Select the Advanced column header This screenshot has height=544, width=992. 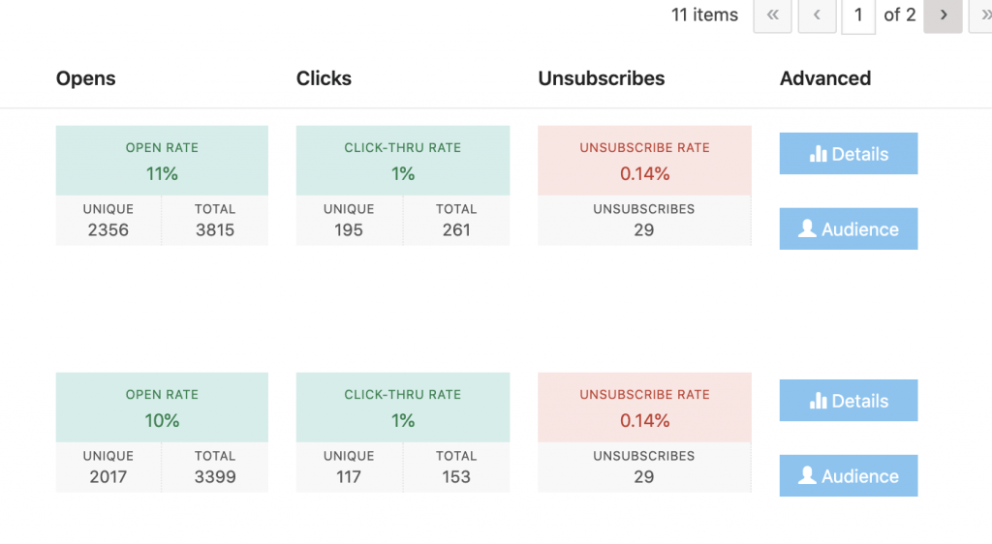(825, 78)
